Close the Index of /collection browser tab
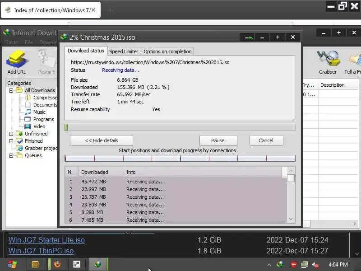361x271 pixels. [93, 10]
